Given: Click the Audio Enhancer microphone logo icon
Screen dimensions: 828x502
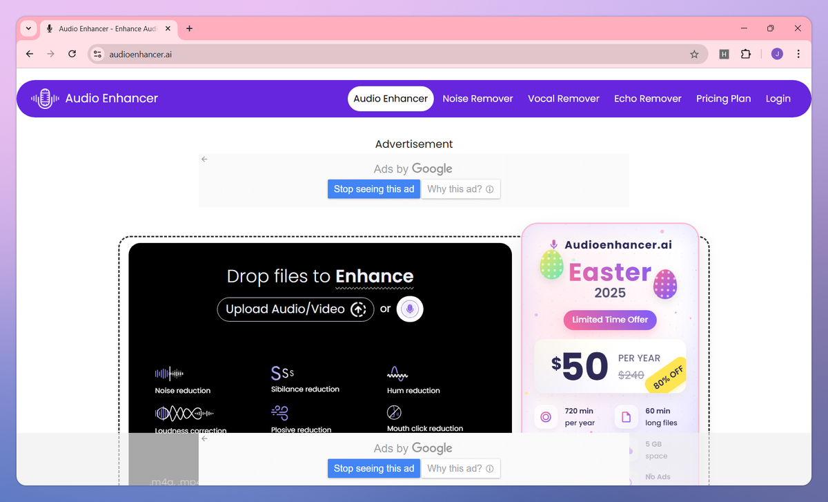Looking at the screenshot, I should (45, 99).
